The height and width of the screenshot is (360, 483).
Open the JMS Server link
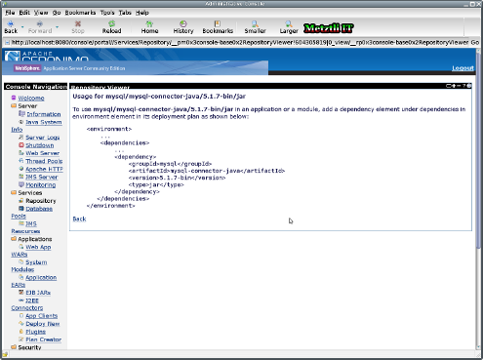[42, 177]
